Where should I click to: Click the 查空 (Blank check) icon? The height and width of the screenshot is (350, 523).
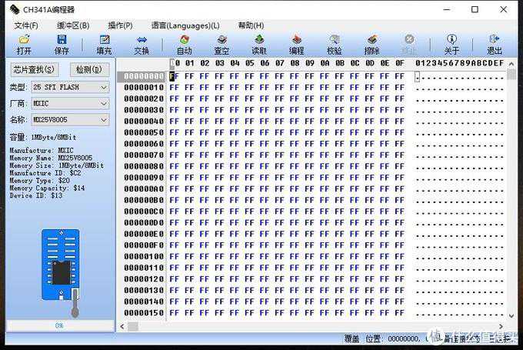click(x=222, y=44)
